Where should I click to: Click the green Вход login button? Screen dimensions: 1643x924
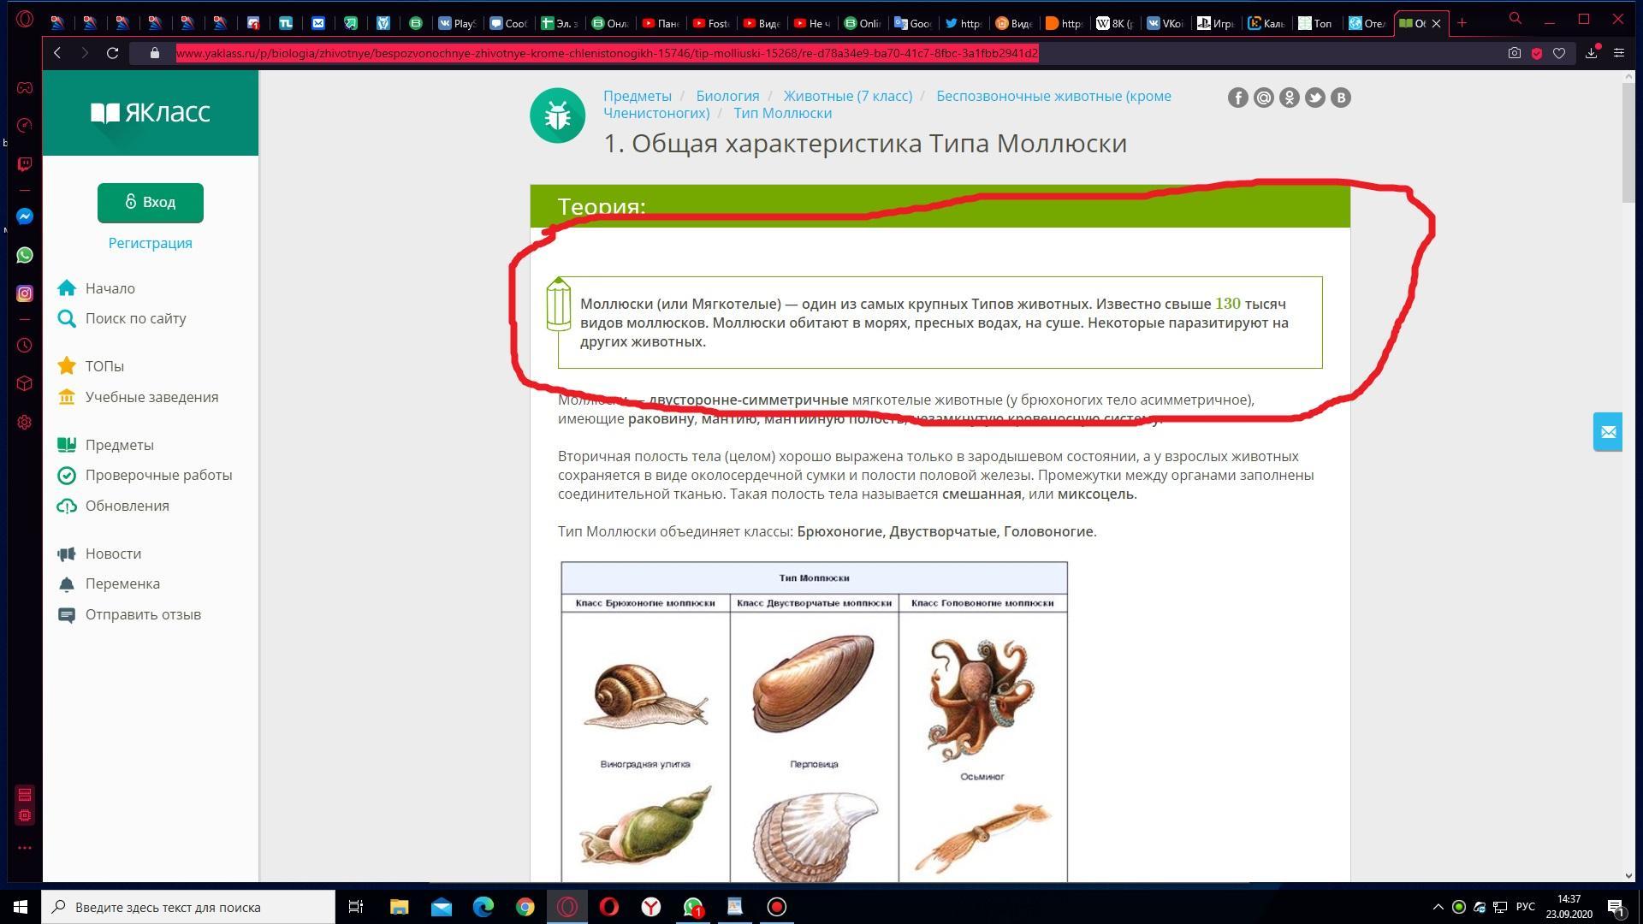coord(151,203)
